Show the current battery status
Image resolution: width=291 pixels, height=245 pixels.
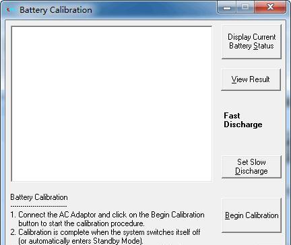(251, 42)
